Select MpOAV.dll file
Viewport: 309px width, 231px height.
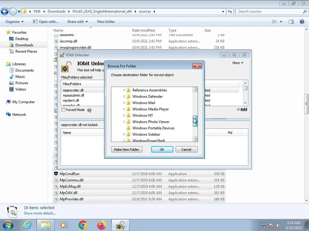tap(139, 193)
